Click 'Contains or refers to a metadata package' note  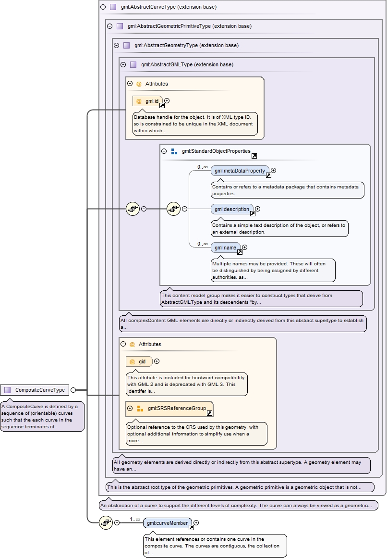point(288,190)
